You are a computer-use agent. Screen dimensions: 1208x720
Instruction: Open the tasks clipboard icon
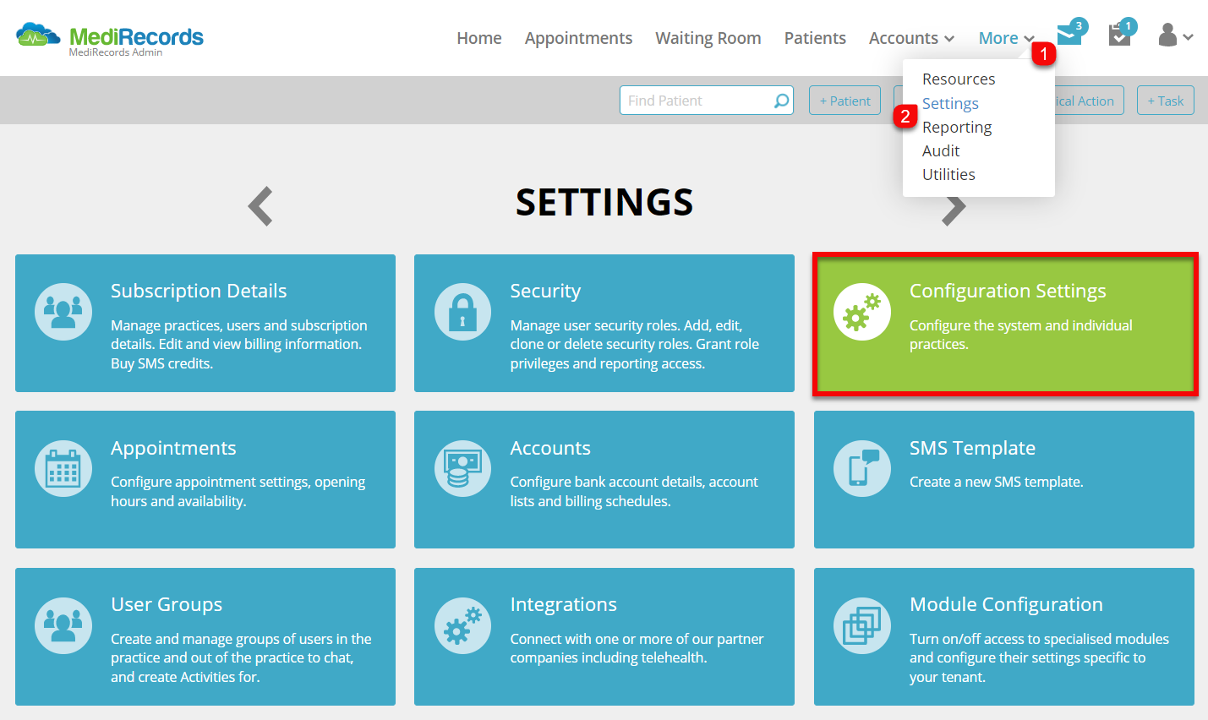click(x=1119, y=35)
